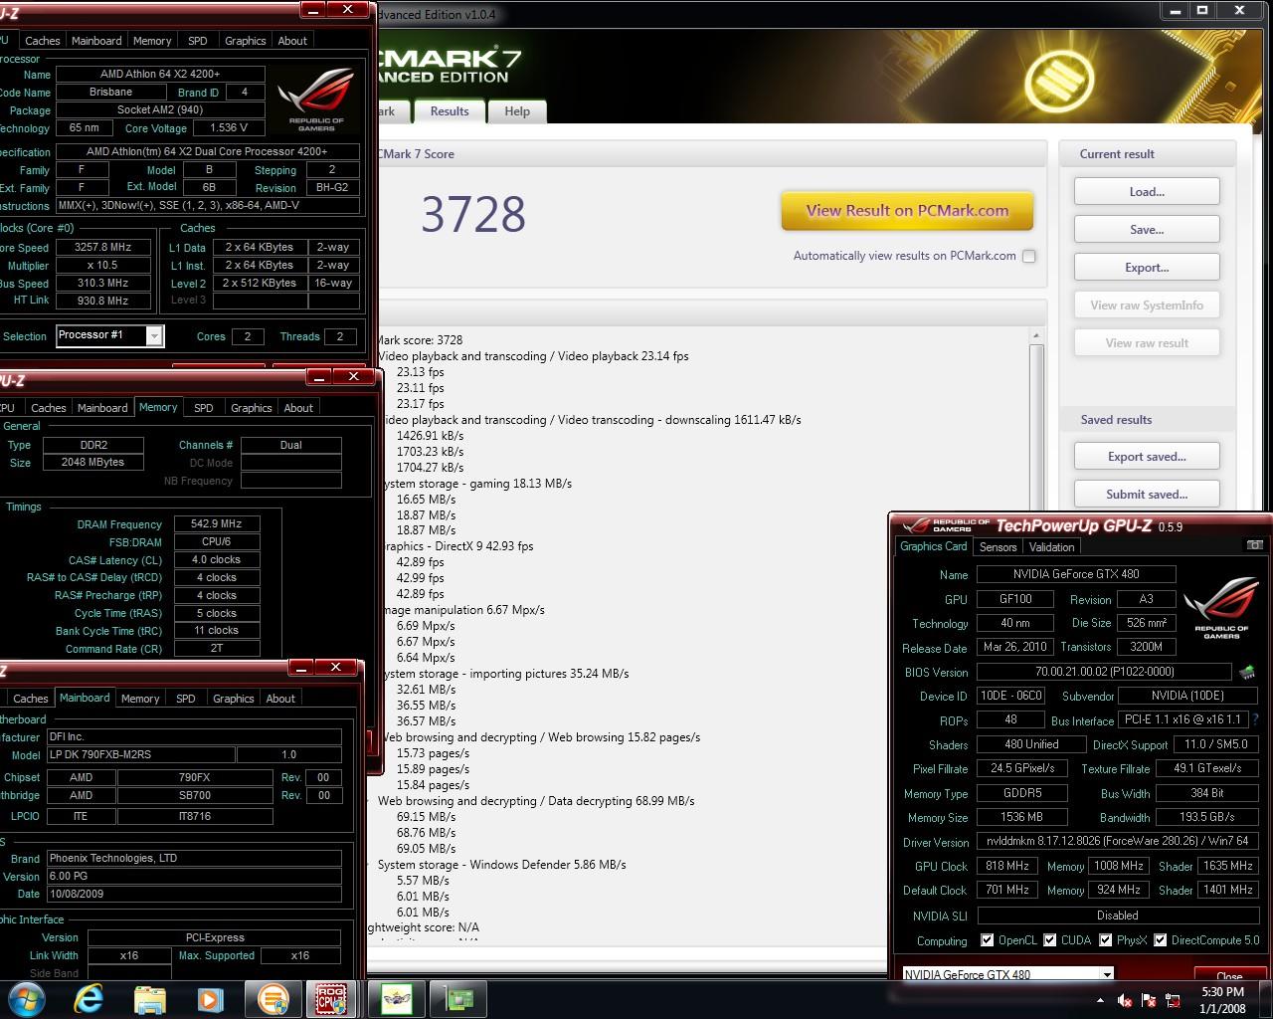Click the BIOS save chip icon in GPU-Z

tap(1247, 673)
